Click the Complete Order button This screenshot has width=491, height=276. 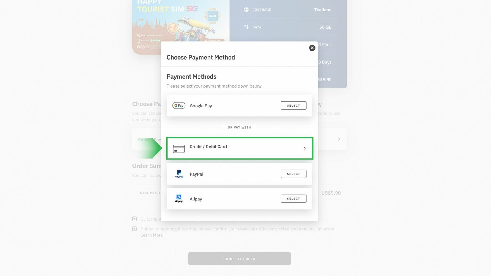[239, 259]
